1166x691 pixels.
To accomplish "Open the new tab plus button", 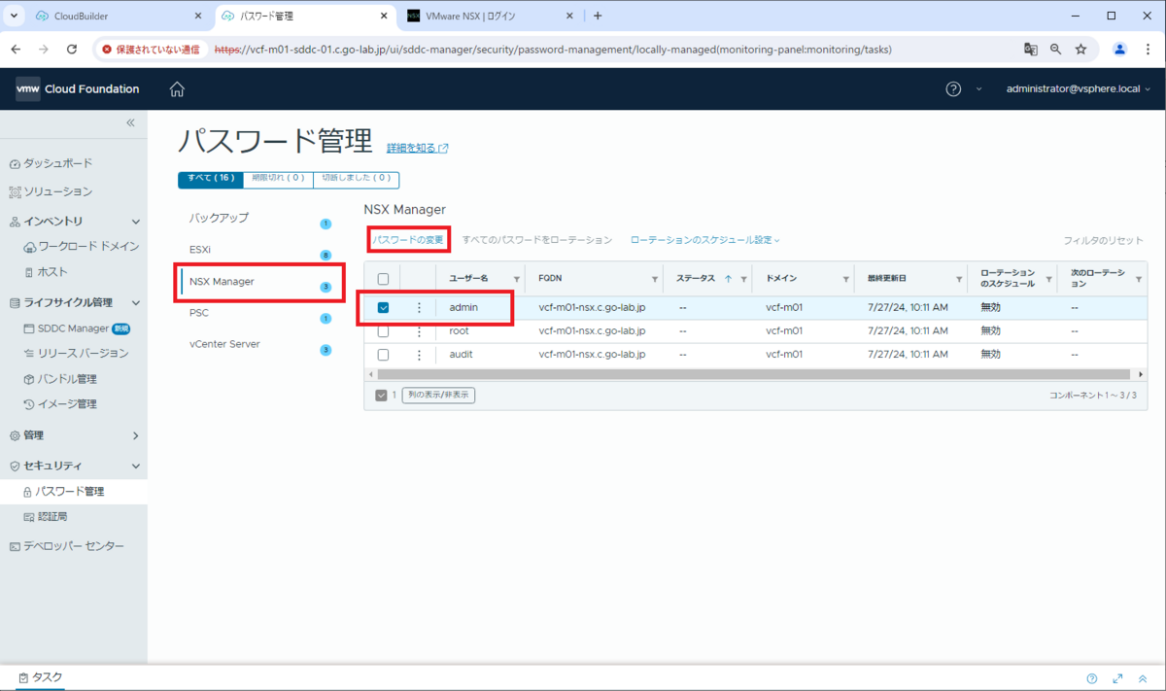I will coord(598,16).
